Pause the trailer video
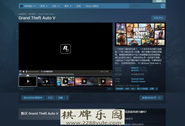 point(20,71)
